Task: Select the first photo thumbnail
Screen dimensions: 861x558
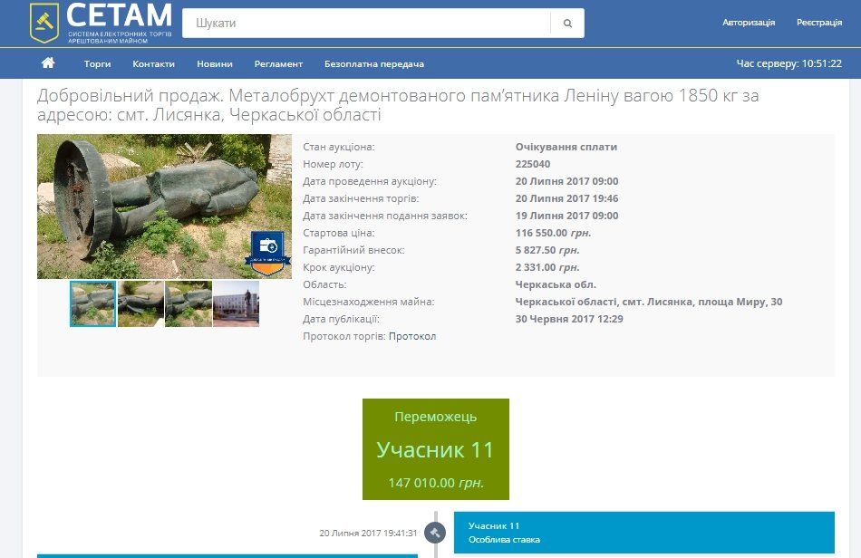Action: click(92, 303)
